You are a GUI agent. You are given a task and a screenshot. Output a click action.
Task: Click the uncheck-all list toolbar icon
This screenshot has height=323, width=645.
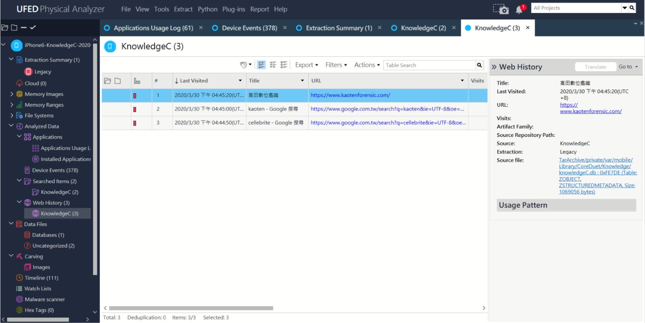[x=284, y=65]
